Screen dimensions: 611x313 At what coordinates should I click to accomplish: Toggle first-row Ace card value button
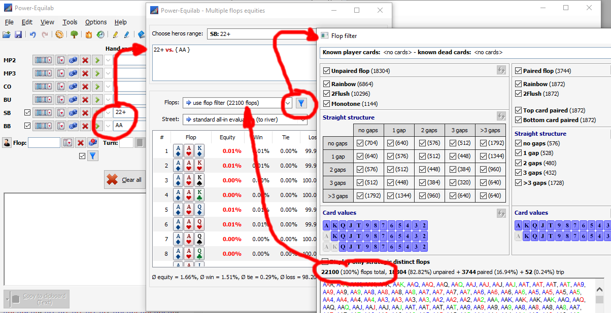327,225
